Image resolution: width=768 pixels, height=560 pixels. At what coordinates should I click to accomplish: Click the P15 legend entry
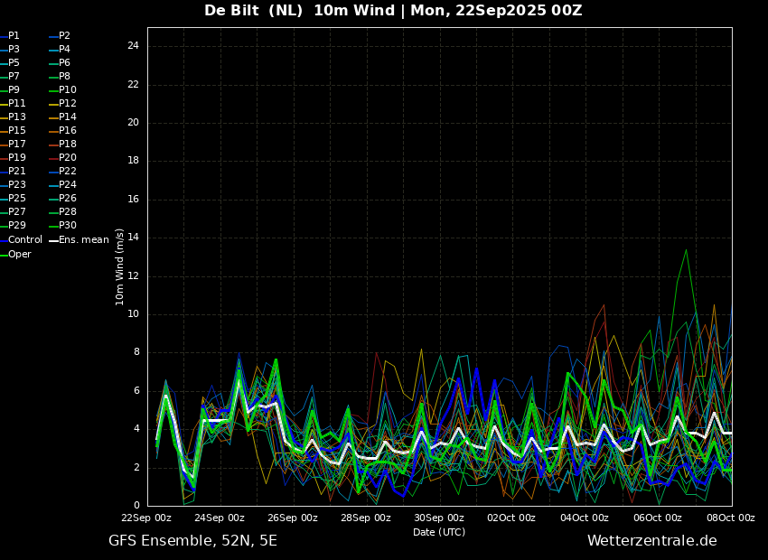pos(14,131)
